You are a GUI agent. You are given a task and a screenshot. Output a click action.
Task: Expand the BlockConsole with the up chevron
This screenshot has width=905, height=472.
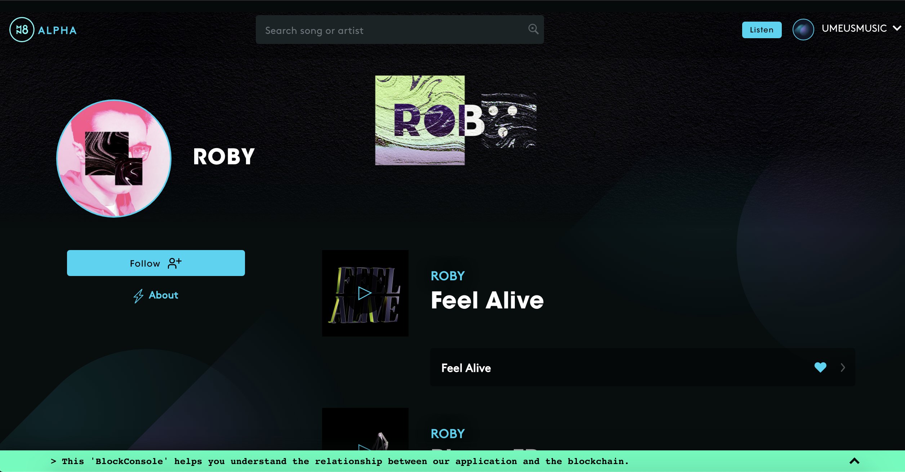[855, 461]
